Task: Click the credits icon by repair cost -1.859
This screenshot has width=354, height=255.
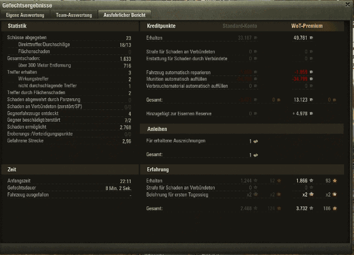Action: point(311,72)
